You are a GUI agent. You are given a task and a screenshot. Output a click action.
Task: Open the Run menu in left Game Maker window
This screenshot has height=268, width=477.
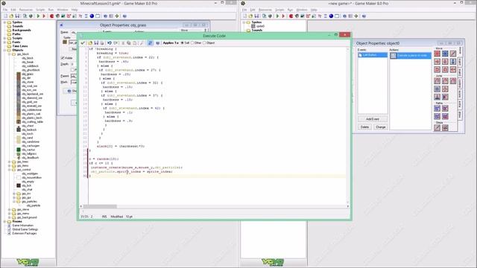click(51, 10)
